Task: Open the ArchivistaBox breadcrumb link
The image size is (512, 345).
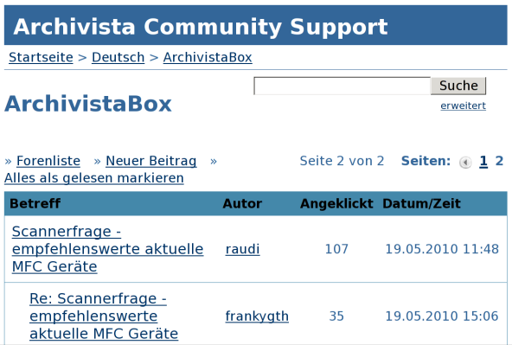Action: (x=208, y=57)
